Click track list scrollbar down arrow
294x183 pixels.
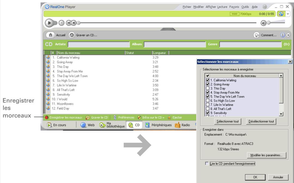pyautogui.click(x=281, y=114)
